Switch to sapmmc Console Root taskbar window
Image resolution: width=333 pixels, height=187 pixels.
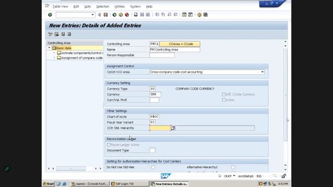pos(90,184)
